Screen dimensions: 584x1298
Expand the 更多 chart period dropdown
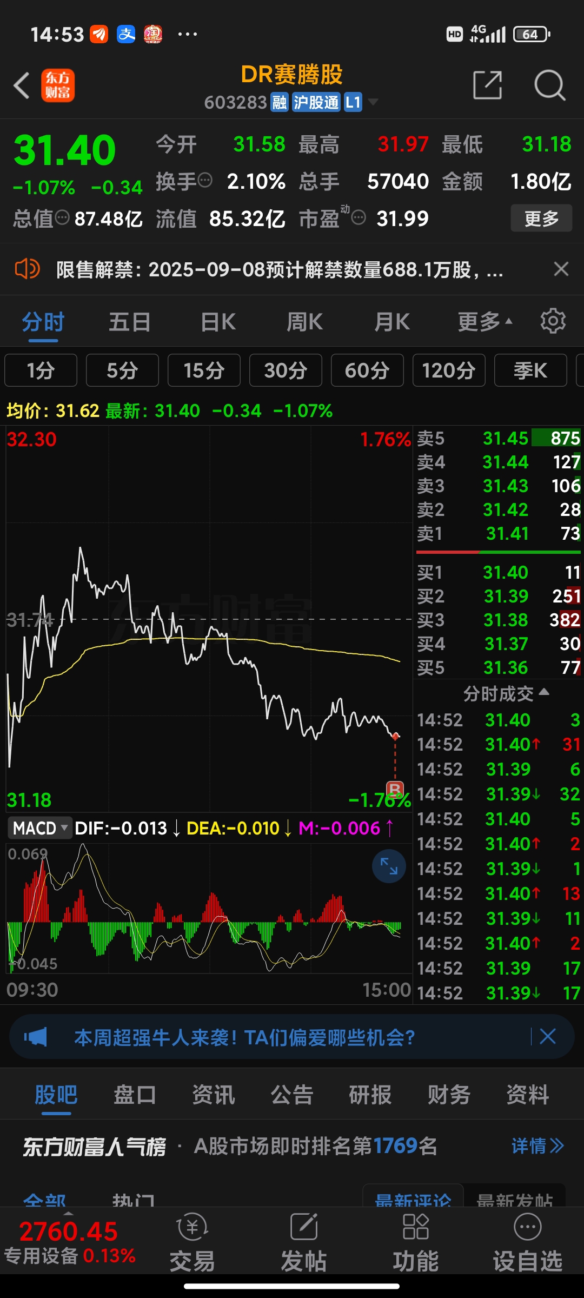485,322
